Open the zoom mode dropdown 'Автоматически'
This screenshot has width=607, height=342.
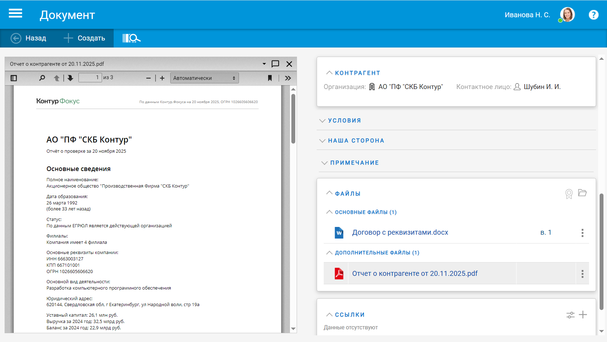point(204,78)
